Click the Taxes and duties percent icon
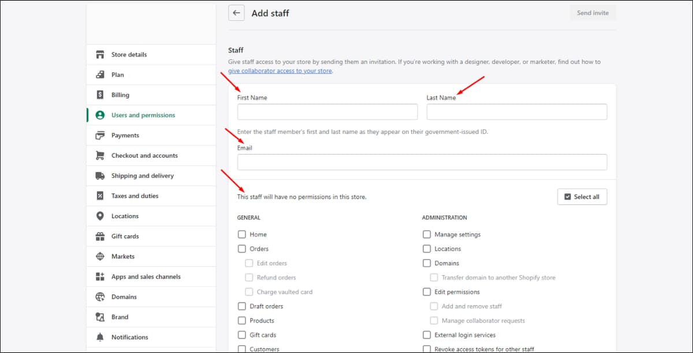The width and height of the screenshot is (693, 353). [x=100, y=196]
